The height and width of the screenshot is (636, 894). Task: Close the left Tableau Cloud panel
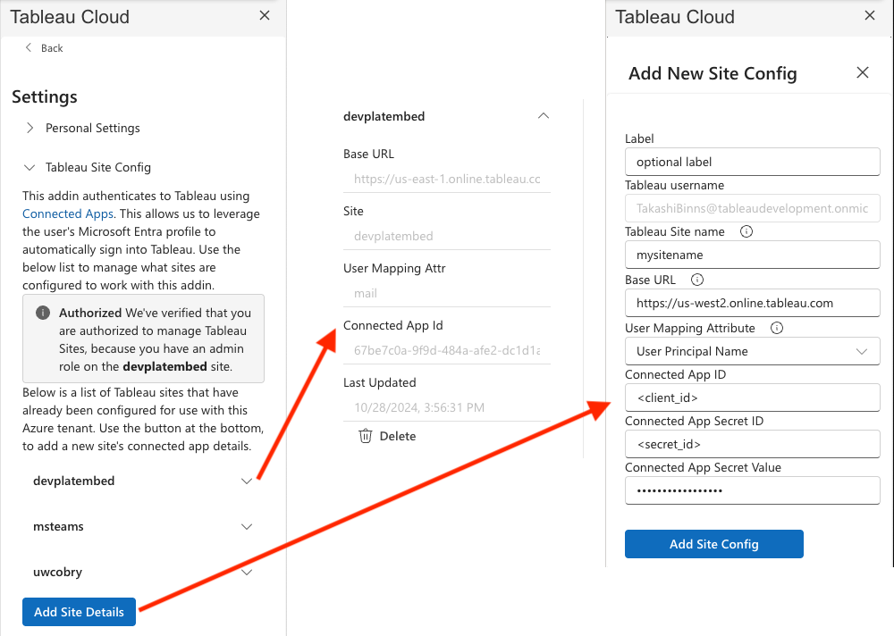[x=264, y=15]
